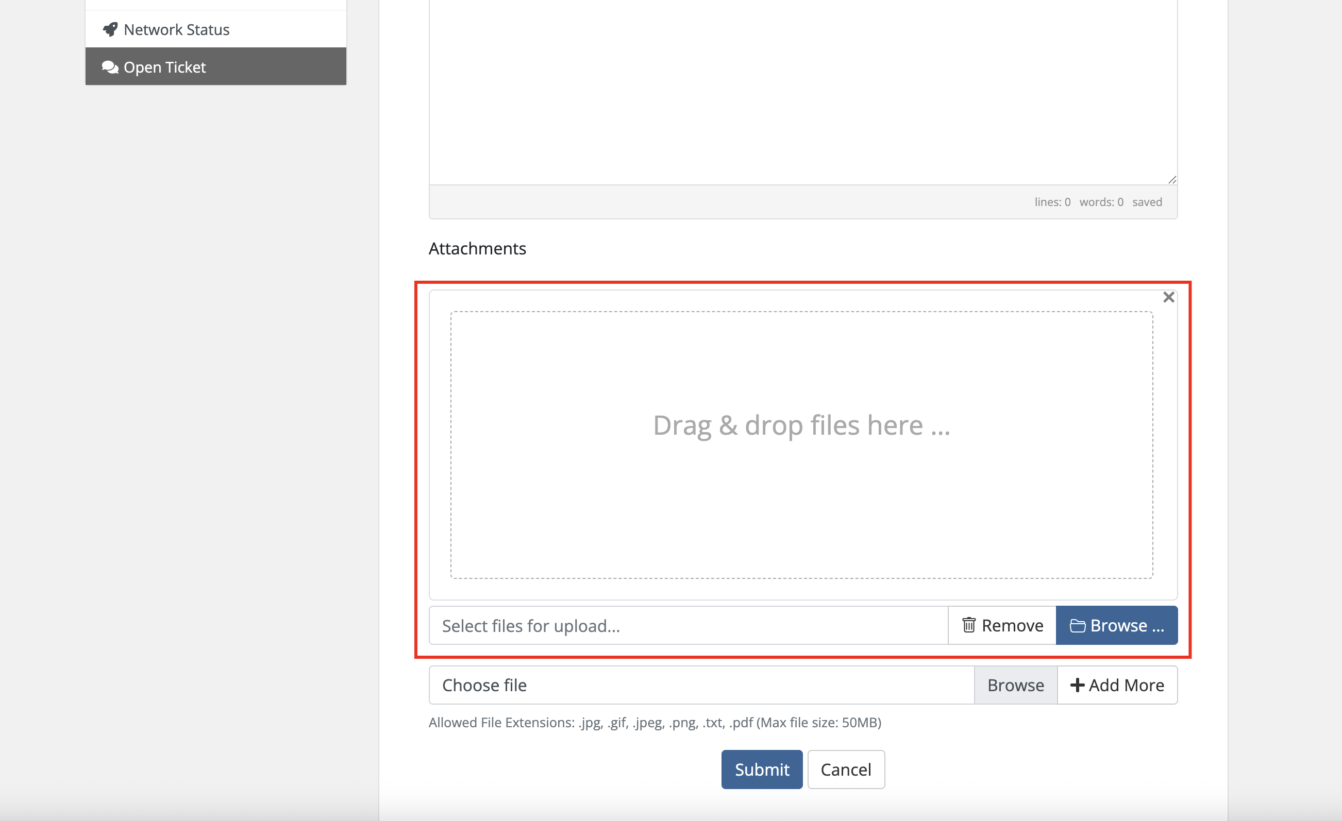The height and width of the screenshot is (821, 1342).
Task: Click the gray Browse button
Action: tap(1015, 685)
